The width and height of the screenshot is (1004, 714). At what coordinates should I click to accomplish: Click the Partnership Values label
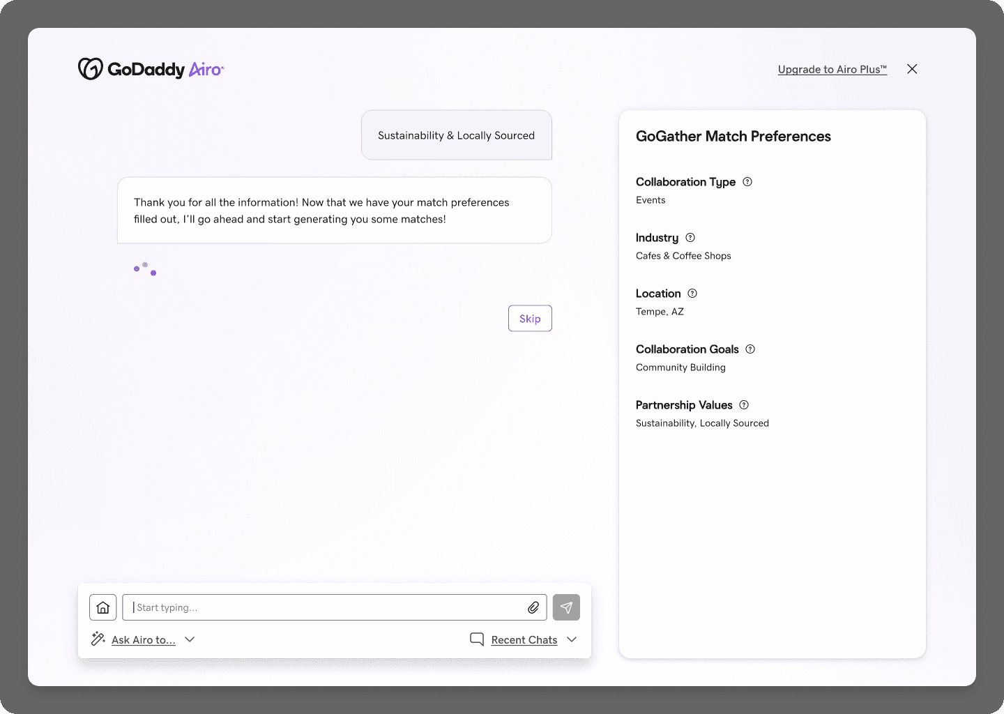click(x=684, y=405)
